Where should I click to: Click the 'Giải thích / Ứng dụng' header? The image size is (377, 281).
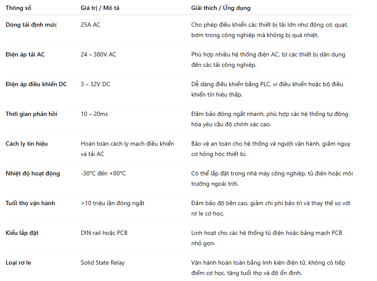(221, 8)
